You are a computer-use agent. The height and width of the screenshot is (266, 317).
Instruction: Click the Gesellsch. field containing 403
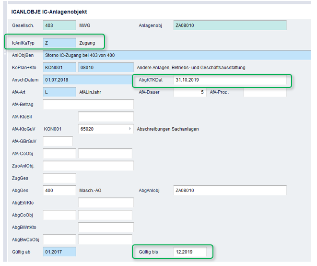[x=59, y=25]
